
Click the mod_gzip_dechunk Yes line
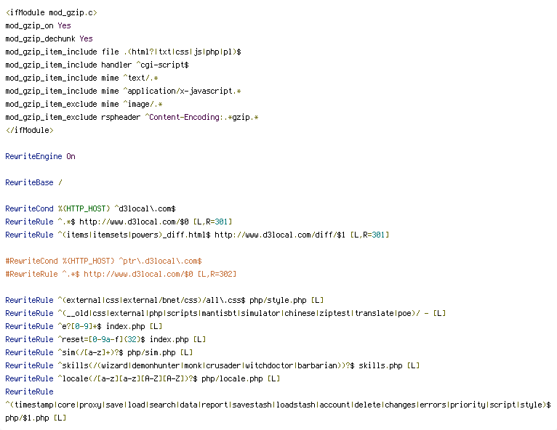pos(49,38)
